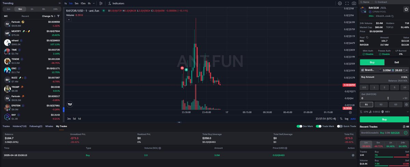Open the Recent Trades 68 counter icon
Screen dimensions: 410x167
(404, 127)
